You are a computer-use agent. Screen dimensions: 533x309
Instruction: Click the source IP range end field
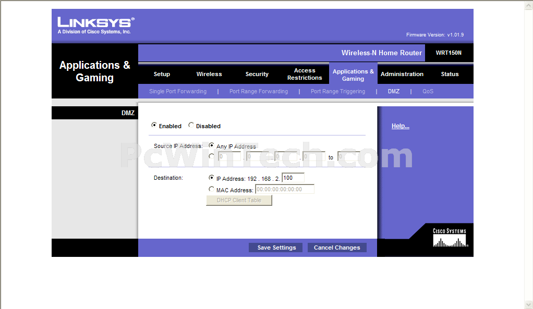pyautogui.click(x=349, y=156)
